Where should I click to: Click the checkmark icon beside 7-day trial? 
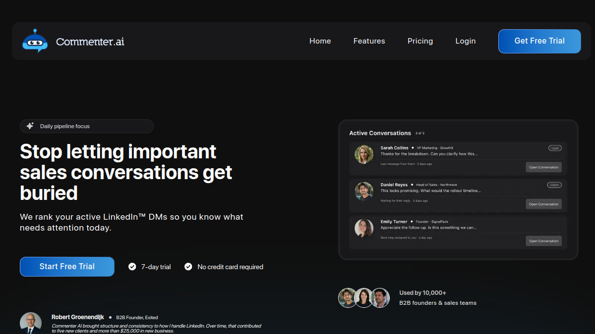tap(132, 267)
